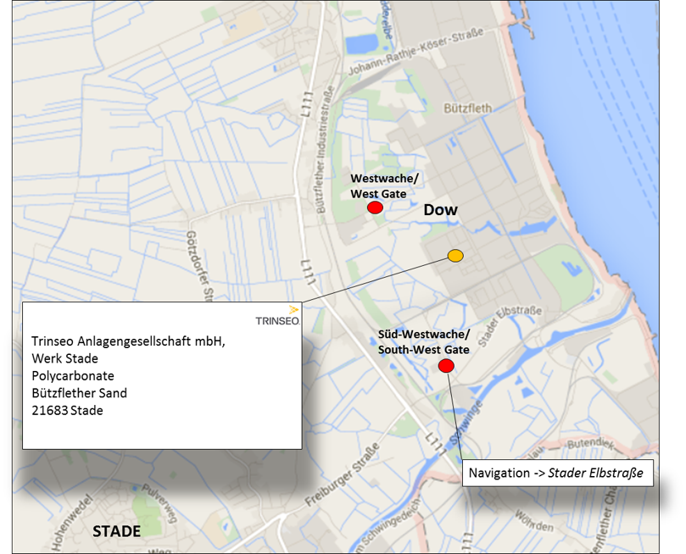Expand the Navigation Stader Elbstraße callout
Screen dimensions: 686x554
pyautogui.click(x=559, y=474)
